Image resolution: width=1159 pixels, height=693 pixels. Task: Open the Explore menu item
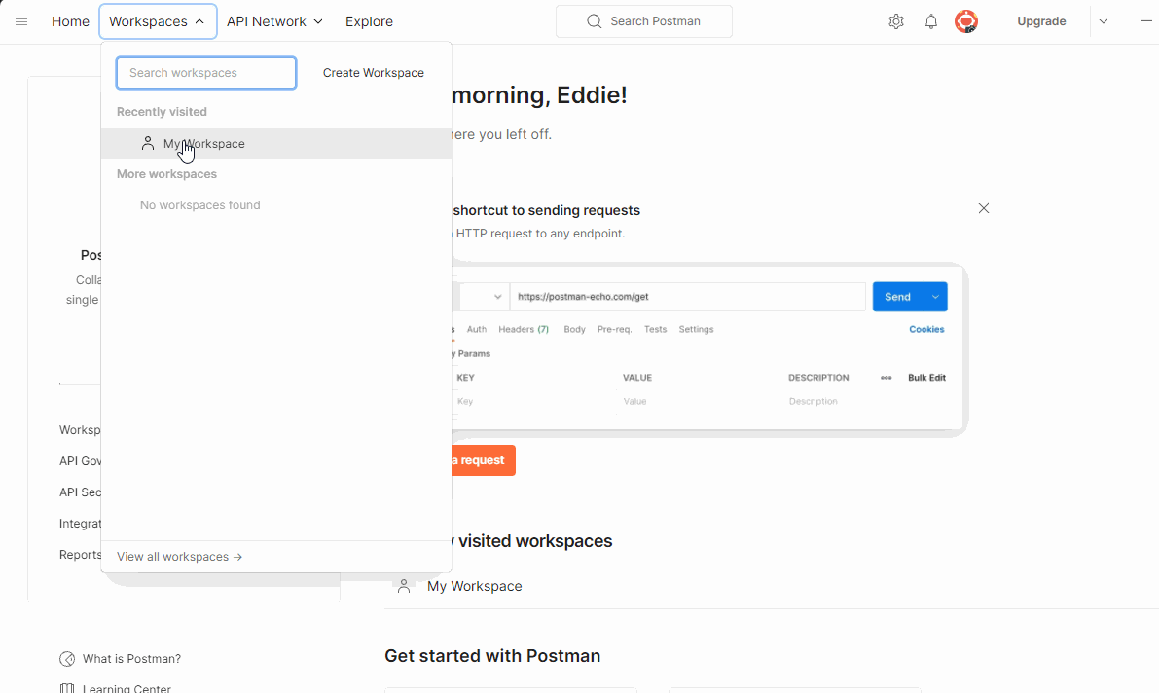[x=369, y=21]
